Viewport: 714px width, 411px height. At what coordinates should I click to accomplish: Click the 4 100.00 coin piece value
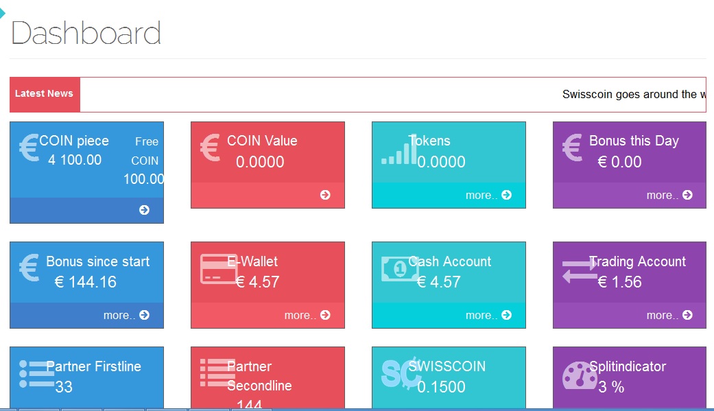pos(75,160)
